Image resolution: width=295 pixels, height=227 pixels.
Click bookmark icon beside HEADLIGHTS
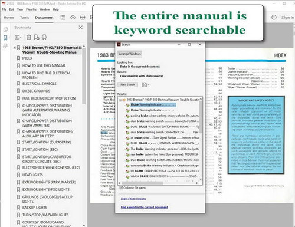18,175
